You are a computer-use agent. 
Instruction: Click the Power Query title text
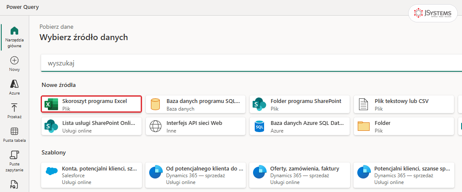(23, 7)
